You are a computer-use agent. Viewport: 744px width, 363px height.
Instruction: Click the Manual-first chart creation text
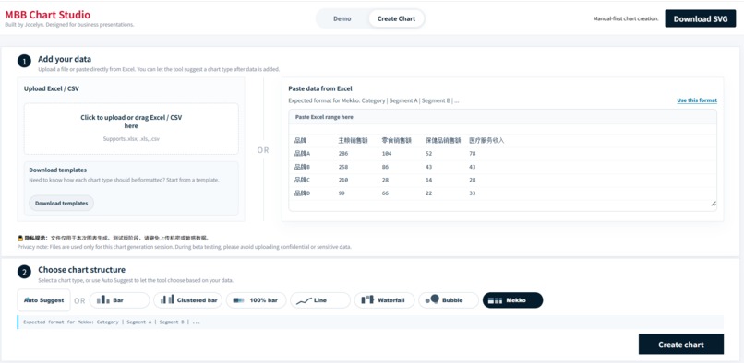click(x=626, y=19)
